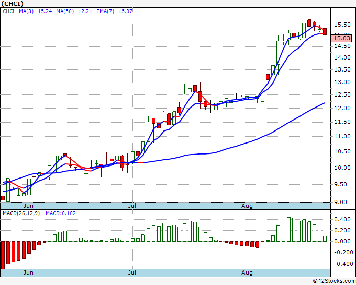This screenshot has height=285, width=356.
Task: Click the 0.000 MACD axis label
Action: tap(342, 241)
